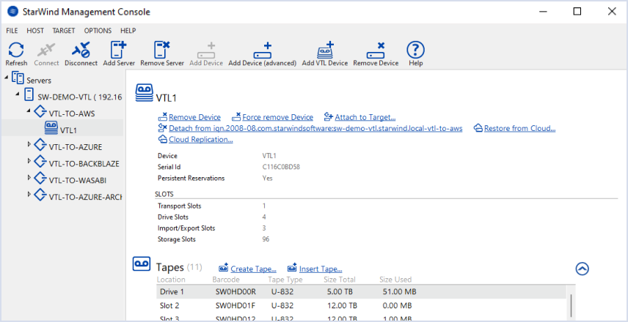The height and width of the screenshot is (322, 628).
Task: Click the 51.00 MB size used value
Action: tap(400, 292)
